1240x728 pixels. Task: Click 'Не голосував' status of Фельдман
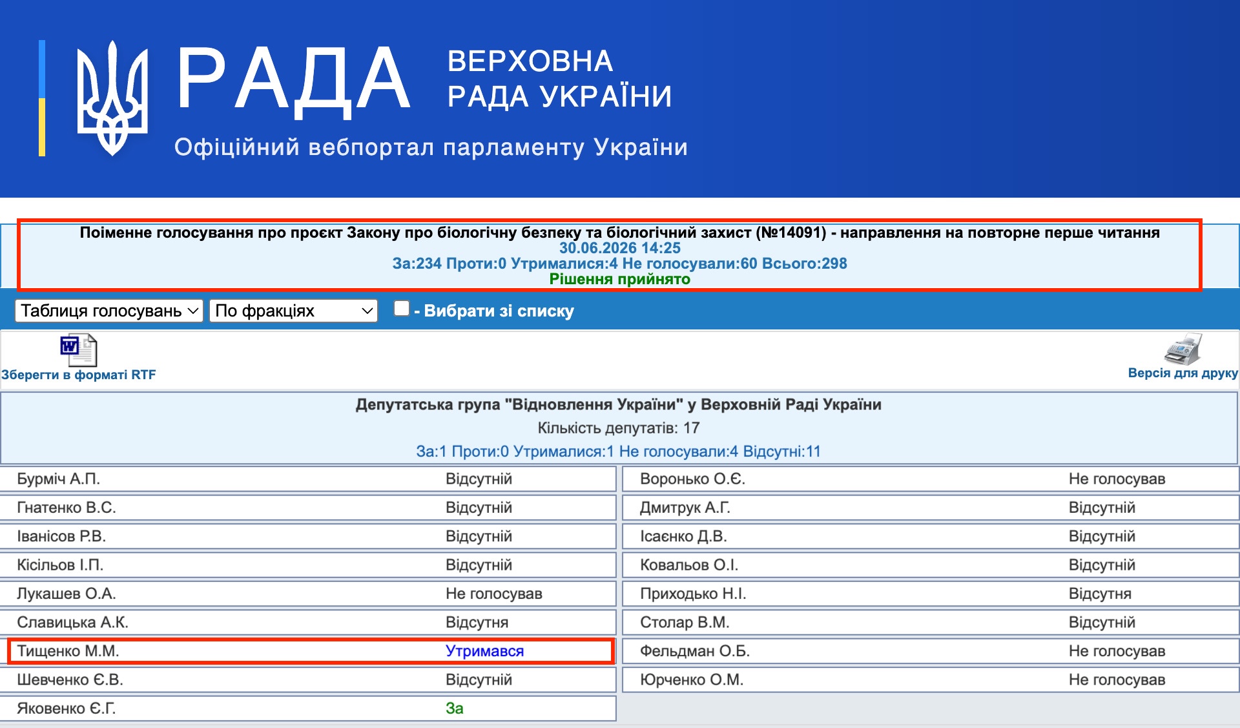[x=1117, y=650]
